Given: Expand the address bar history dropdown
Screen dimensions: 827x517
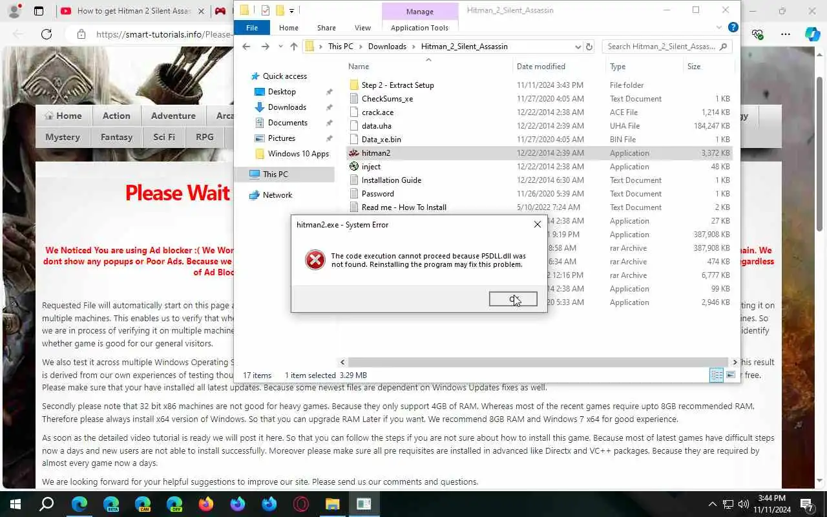Looking at the screenshot, I should (x=578, y=47).
